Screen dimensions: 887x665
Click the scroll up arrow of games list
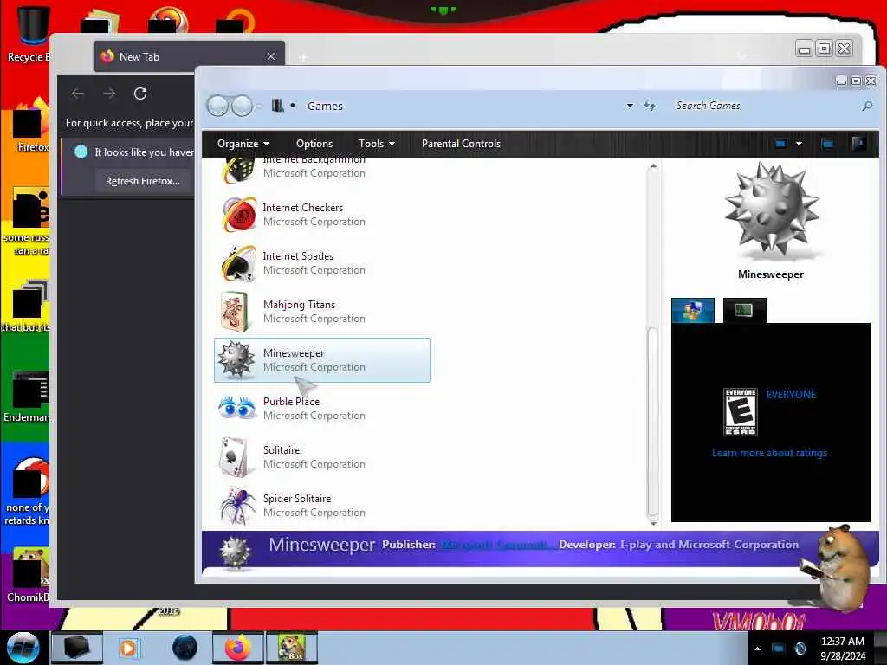[653, 167]
